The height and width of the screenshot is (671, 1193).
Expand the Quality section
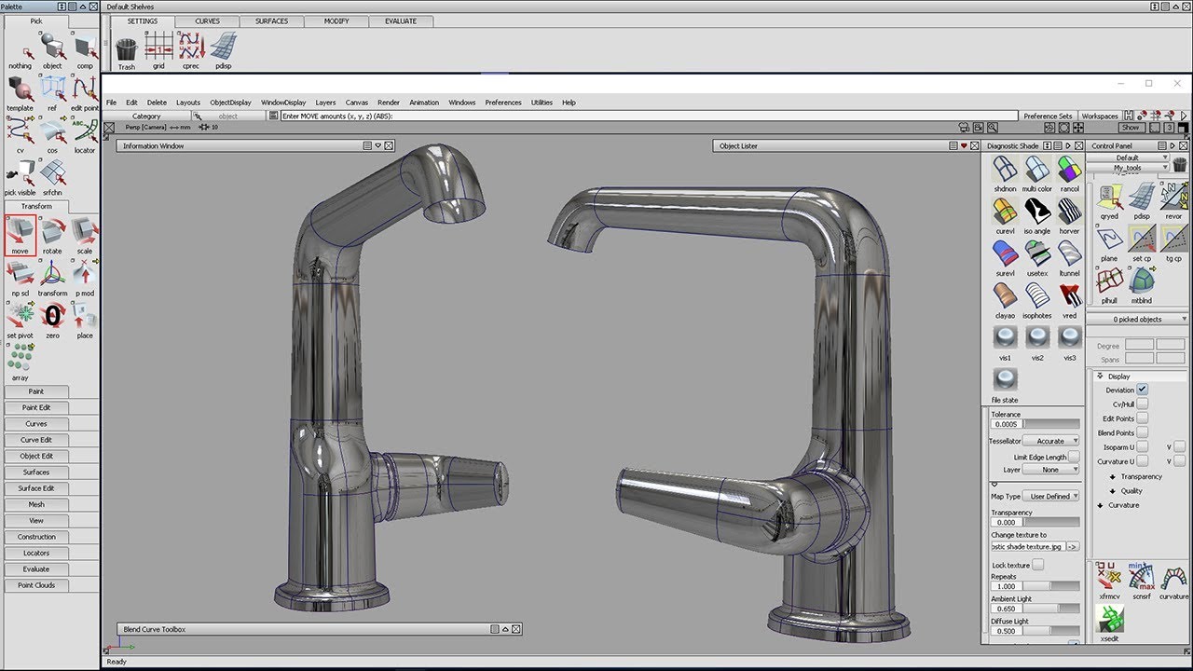point(1113,490)
